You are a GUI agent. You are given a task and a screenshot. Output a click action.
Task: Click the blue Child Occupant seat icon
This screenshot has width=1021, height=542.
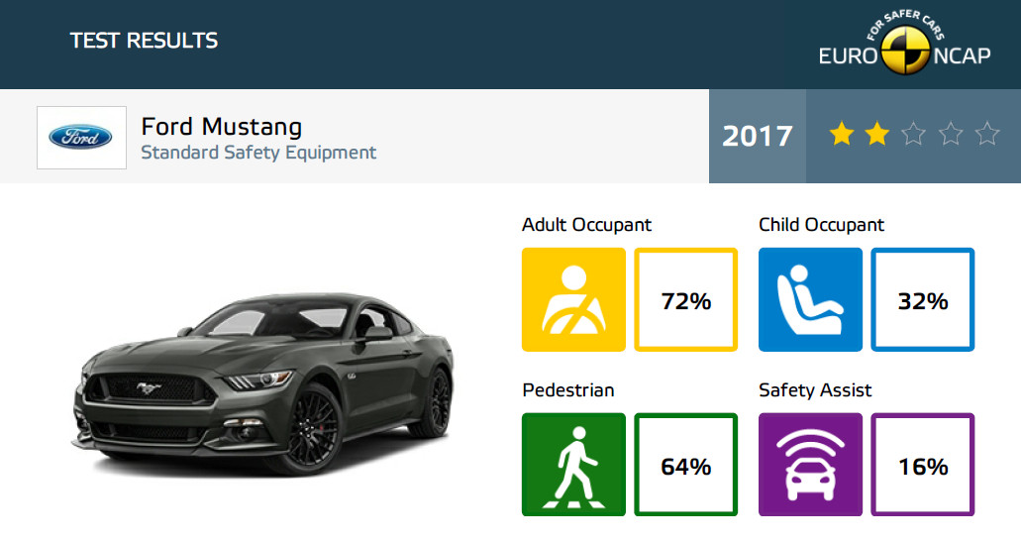pos(811,299)
